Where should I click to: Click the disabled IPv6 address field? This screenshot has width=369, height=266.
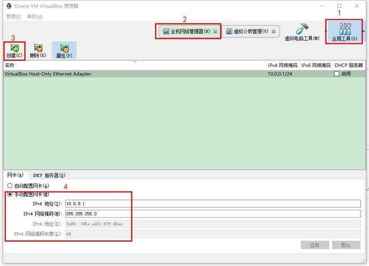coord(213,224)
